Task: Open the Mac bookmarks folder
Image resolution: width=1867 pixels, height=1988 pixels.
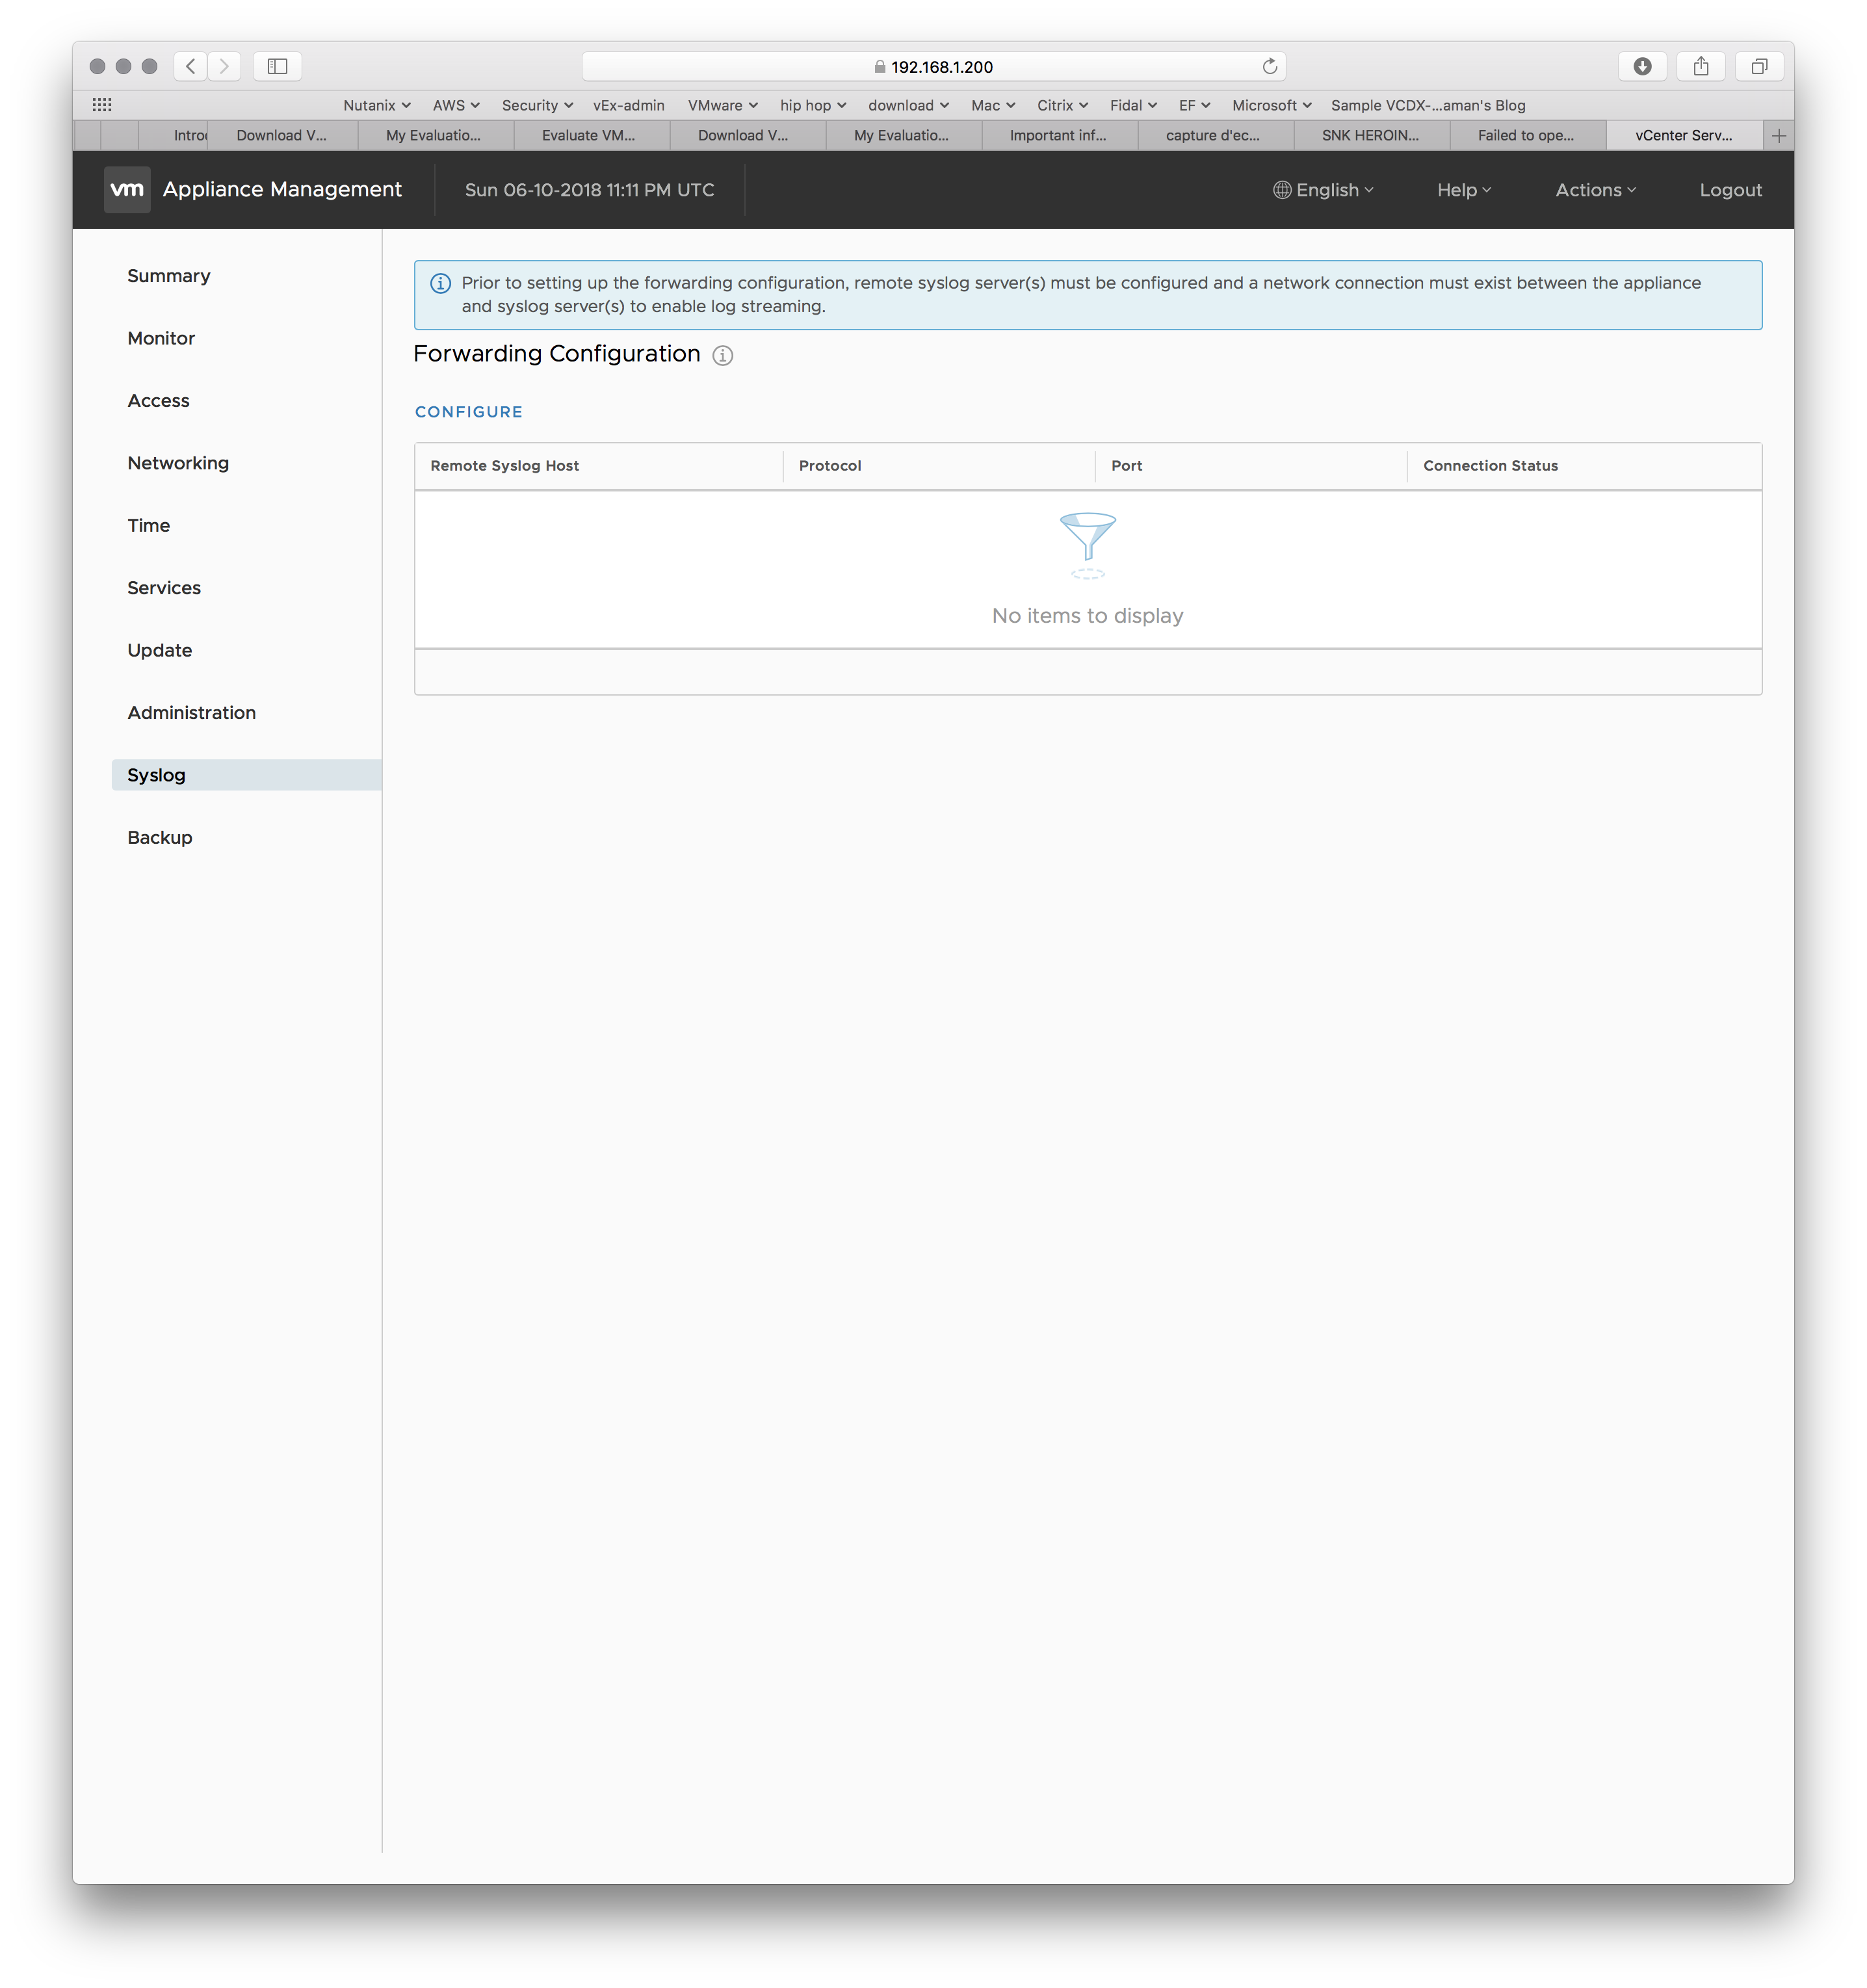Action: tap(992, 105)
